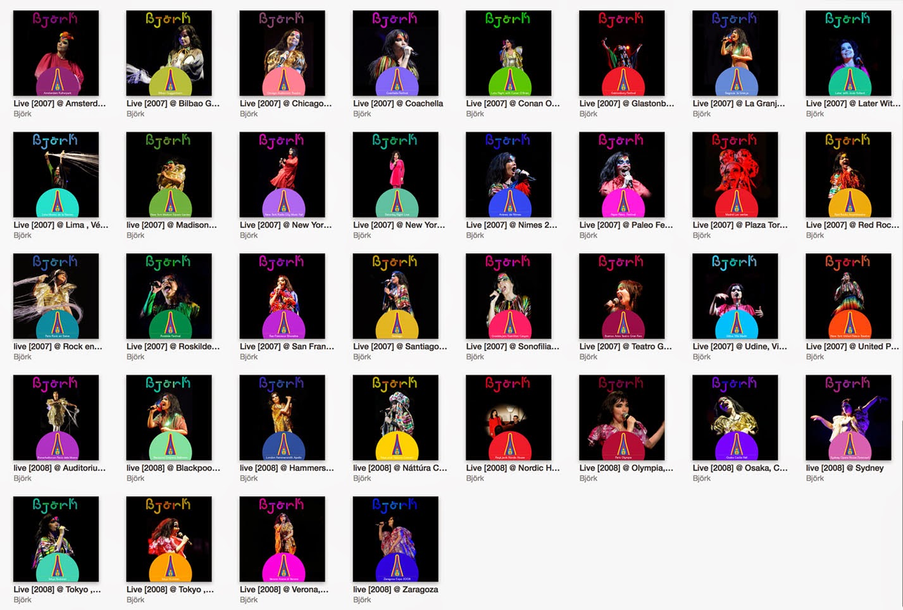Open the Plaza Toros album cover
903x610 pixels.
coord(735,175)
